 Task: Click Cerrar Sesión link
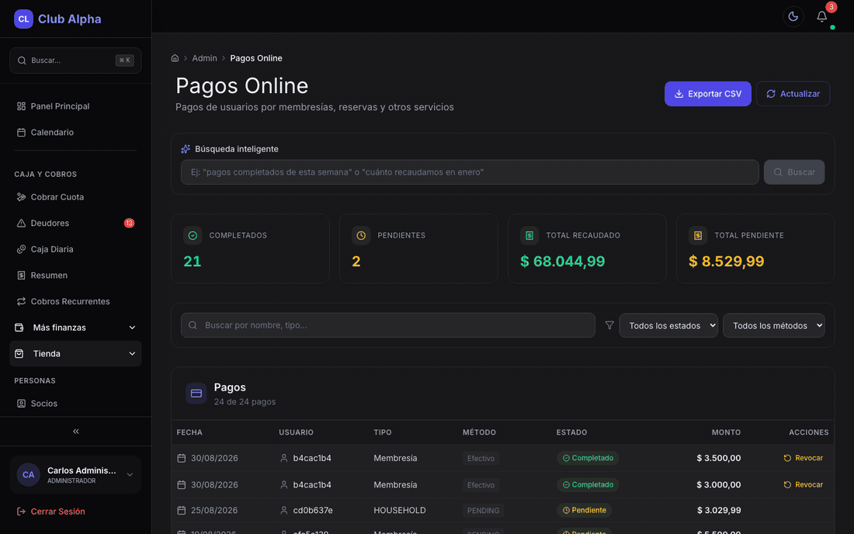coord(50,511)
